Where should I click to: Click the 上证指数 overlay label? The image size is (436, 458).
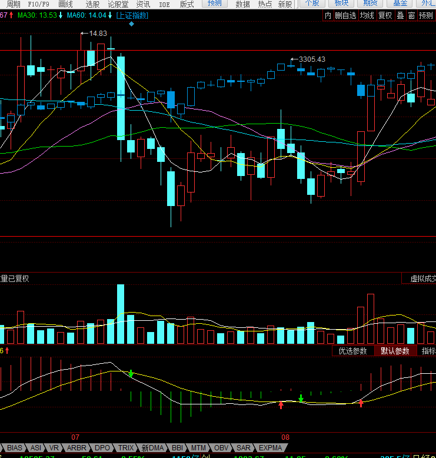tap(132, 15)
